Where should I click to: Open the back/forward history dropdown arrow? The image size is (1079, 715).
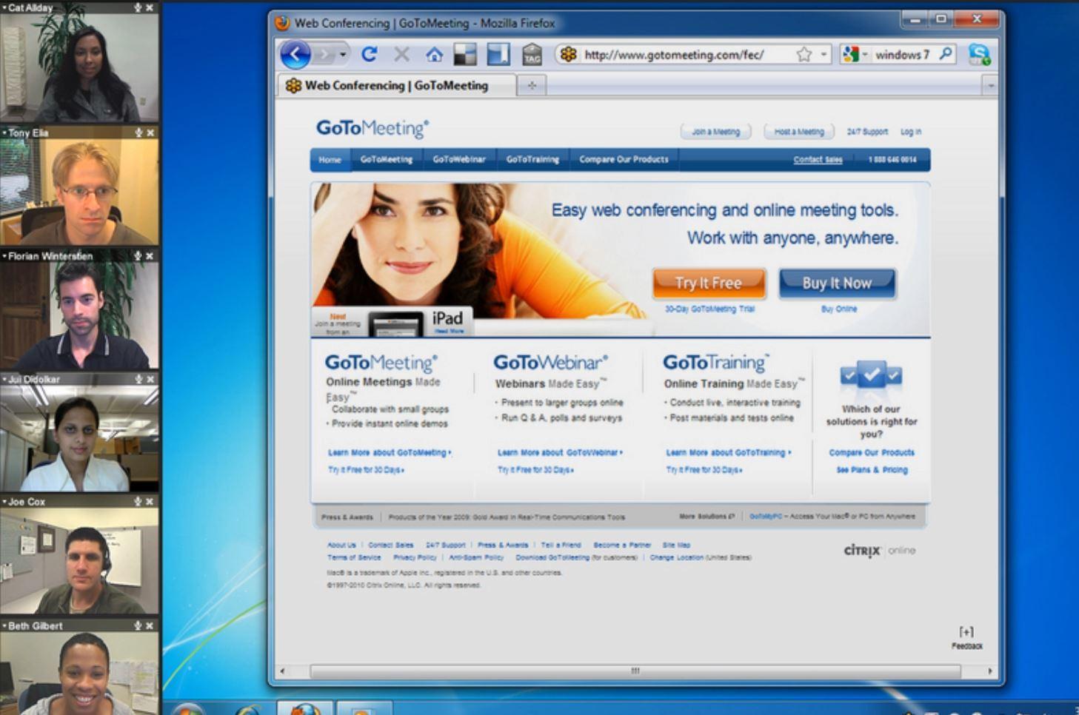click(342, 54)
